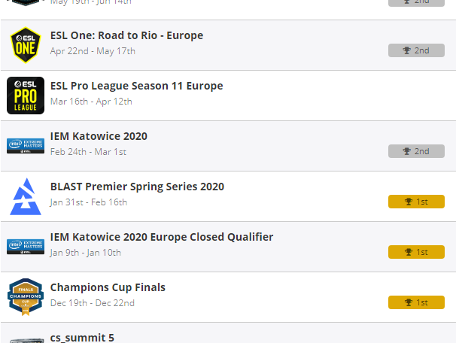Click the Jan 31st - Feb 16th date text
This screenshot has height=343, width=456.
coord(89,202)
